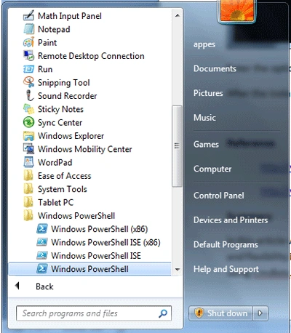Click the program list scrollbar thumb
This screenshot has height=333, width=291.
(x=177, y=146)
